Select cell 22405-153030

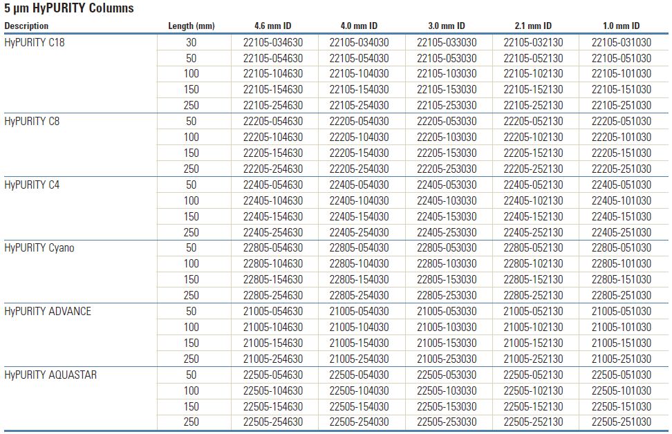[447, 217]
